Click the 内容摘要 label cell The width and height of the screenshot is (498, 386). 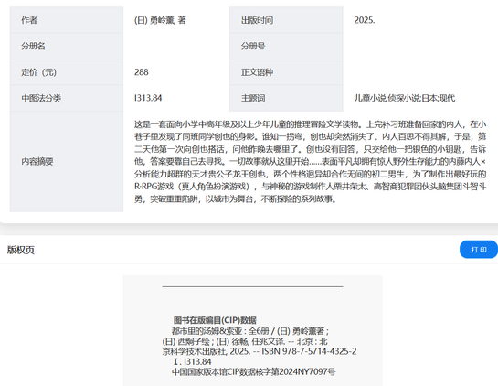coord(67,162)
